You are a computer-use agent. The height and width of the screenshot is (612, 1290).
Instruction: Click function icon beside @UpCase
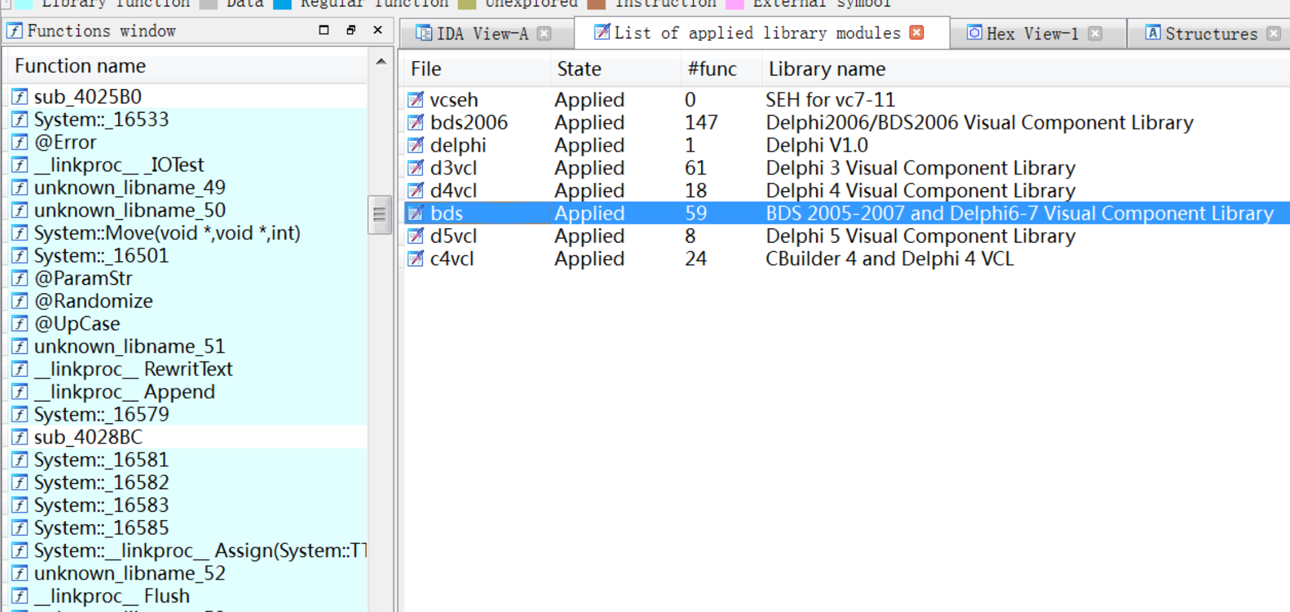click(x=20, y=324)
